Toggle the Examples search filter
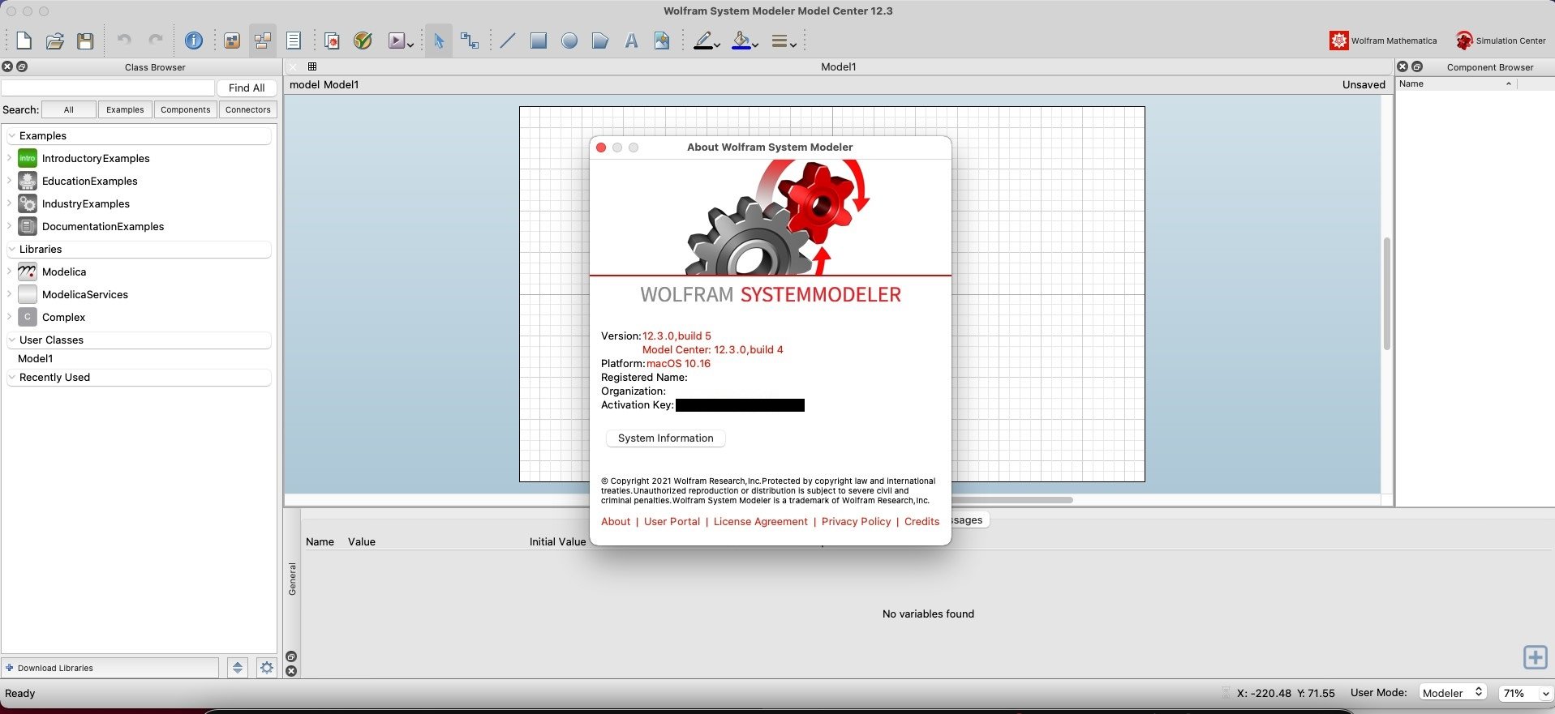 click(x=125, y=109)
